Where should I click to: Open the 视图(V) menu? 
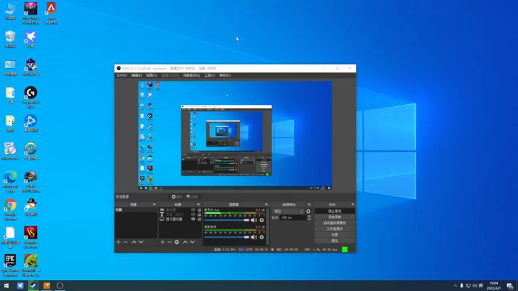(152, 76)
